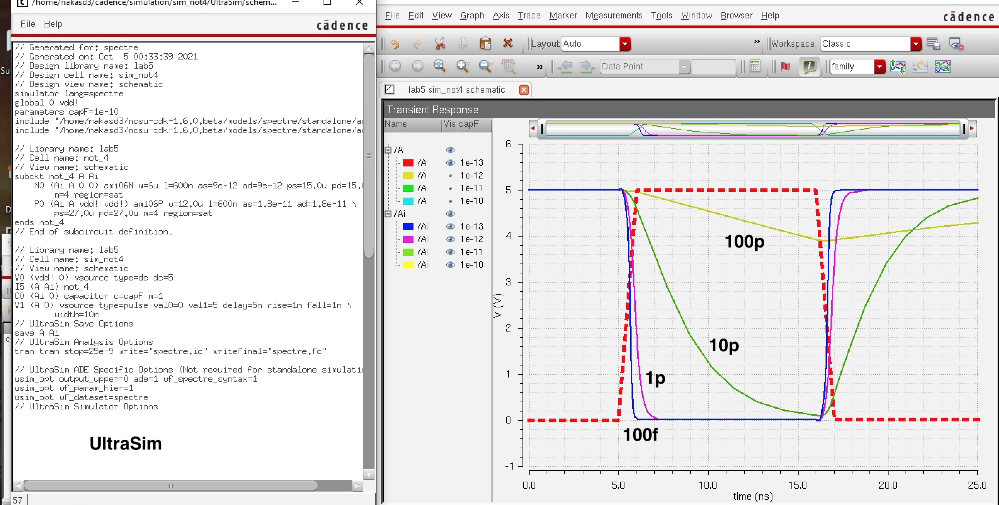Select the Measurements menu item
Screen dimensions: 999x505
[x=612, y=16]
